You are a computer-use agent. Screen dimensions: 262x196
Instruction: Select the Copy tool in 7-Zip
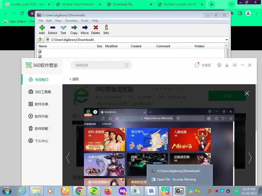pos(74,30)
